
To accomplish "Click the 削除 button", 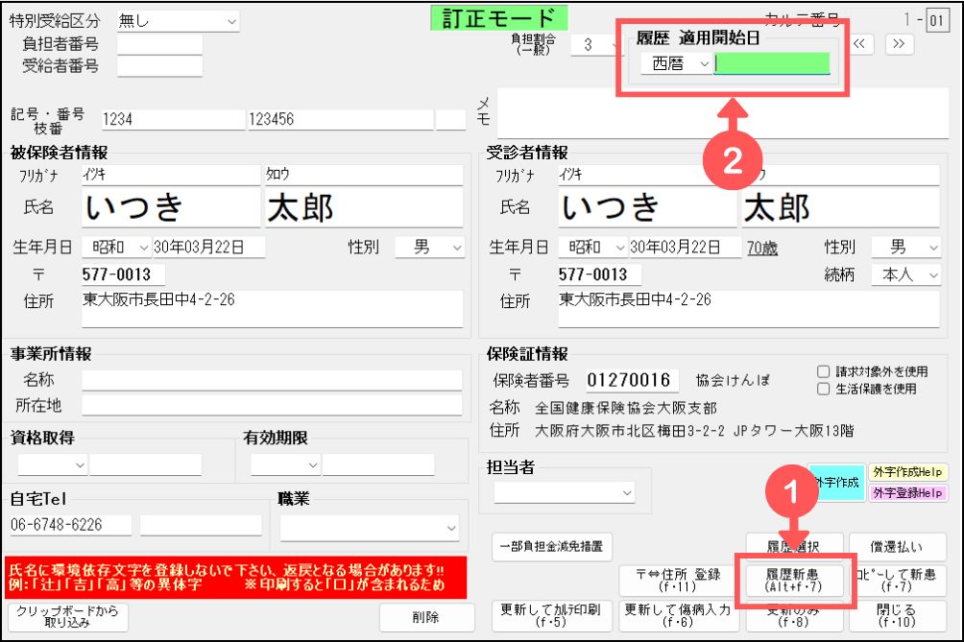I will (x=426, y=617).
